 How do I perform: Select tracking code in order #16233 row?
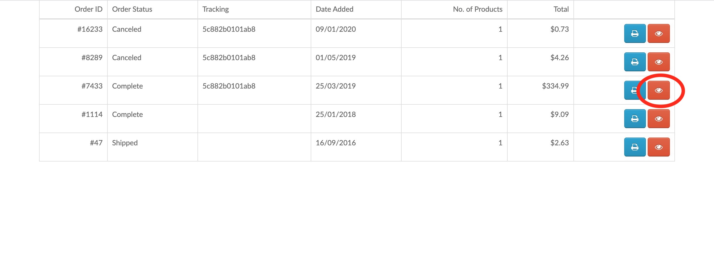(229, 29)
